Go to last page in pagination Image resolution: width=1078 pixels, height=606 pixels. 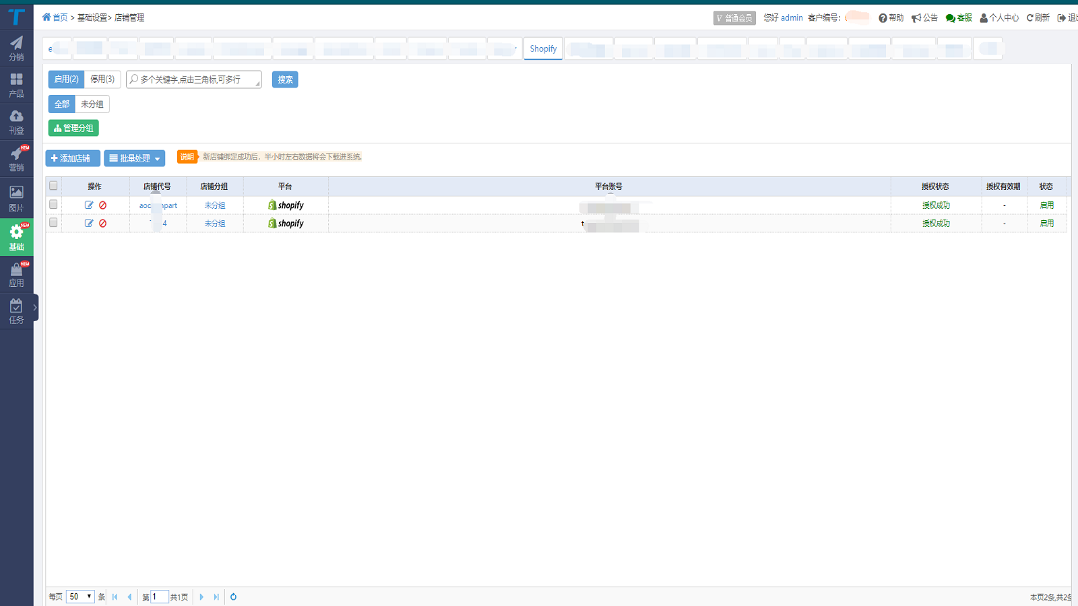point(216,597)
